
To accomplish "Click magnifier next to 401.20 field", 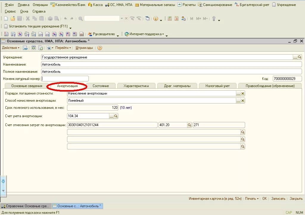I will (189, 125).
